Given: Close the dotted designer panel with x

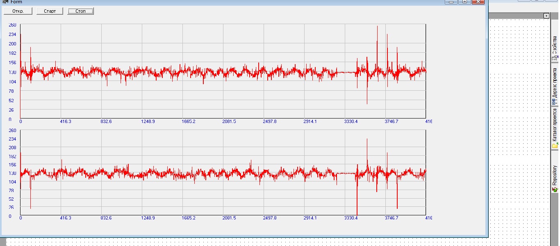Looking at the screenshot, I should click(x=546, y=16).
